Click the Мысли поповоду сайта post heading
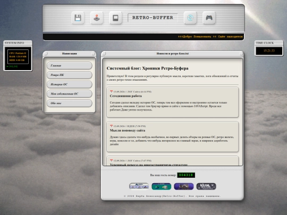The height and width of the screenshot is (215, 287). point(128,131)
